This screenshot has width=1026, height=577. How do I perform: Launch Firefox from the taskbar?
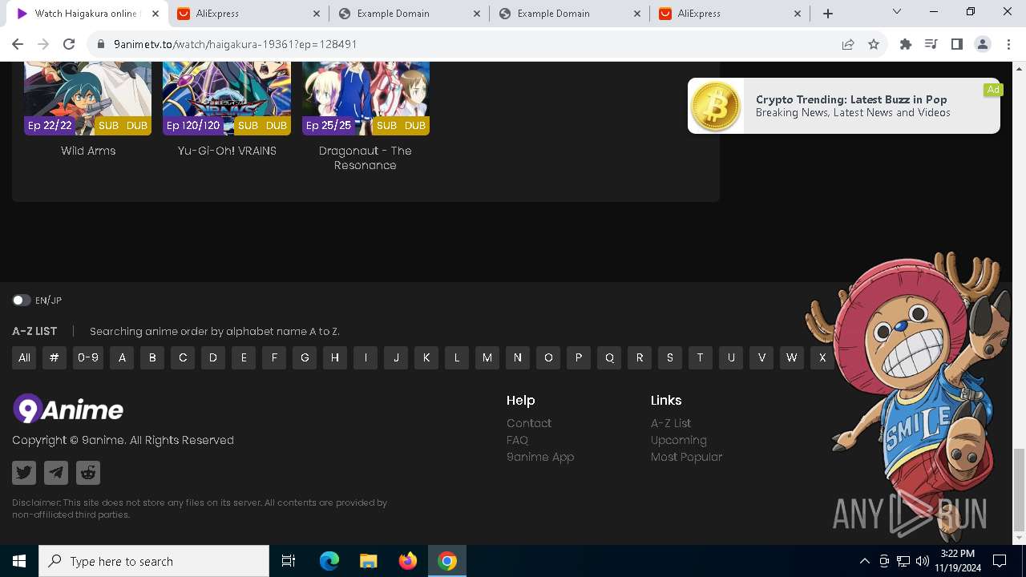(x=408, y=561)
